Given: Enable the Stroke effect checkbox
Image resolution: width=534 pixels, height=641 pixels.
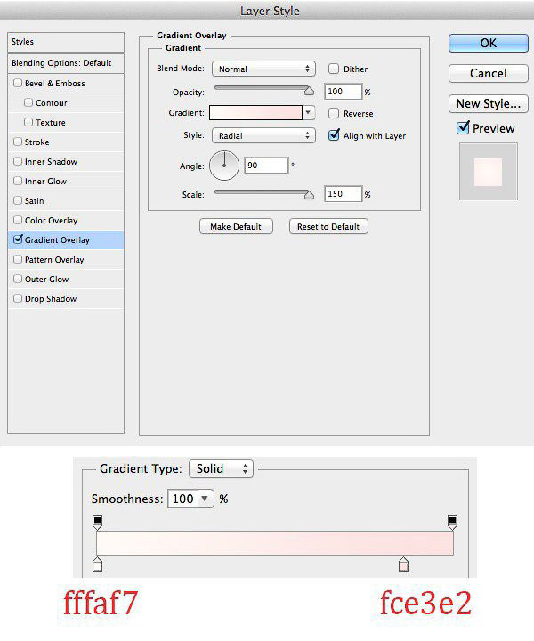Looking at the screenshot, I should 18,142.
